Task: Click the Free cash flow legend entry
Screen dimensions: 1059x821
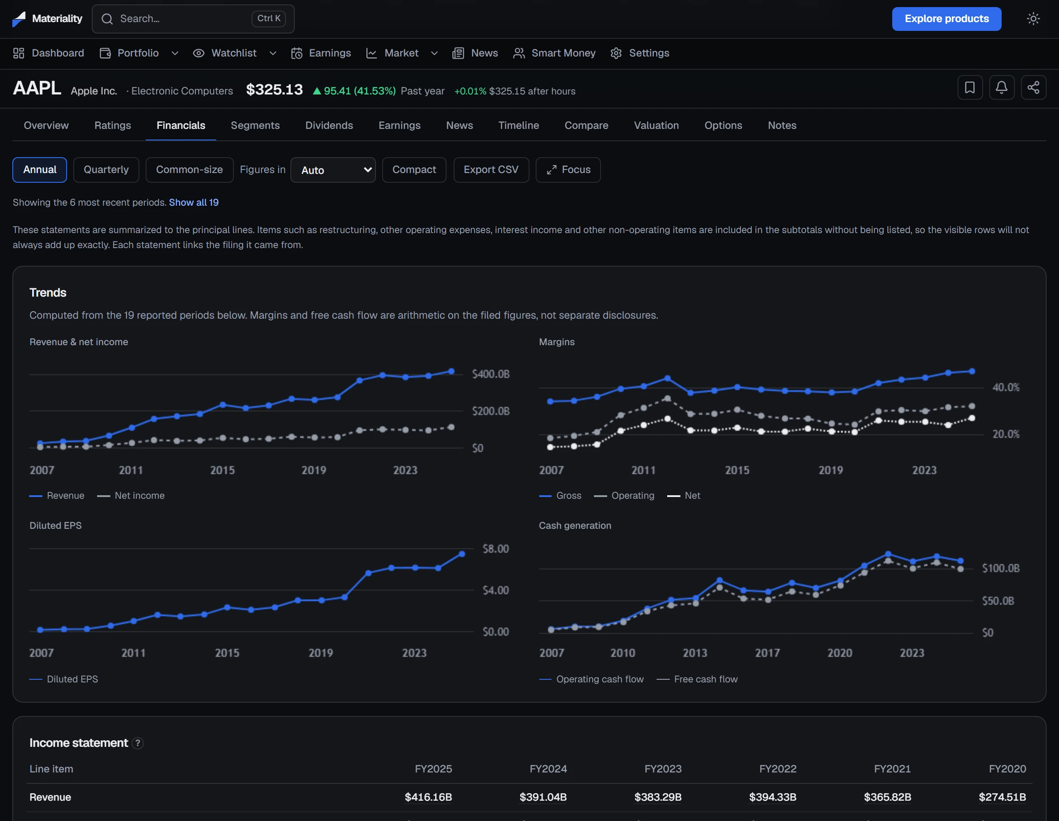Action: tap(697, 679)
